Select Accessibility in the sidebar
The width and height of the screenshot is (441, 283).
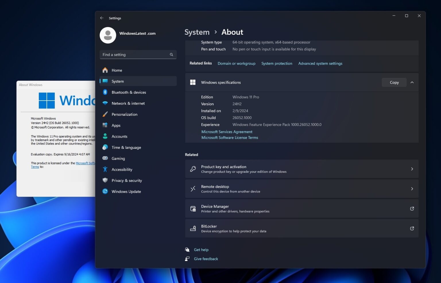coord(122,169)
